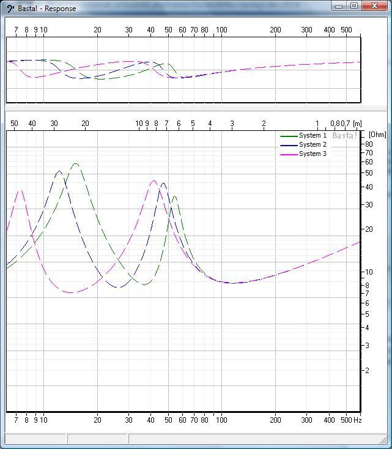Click the [Ohm] axis unit label
This screenshot has width=392, height=449.
[377, 135]
